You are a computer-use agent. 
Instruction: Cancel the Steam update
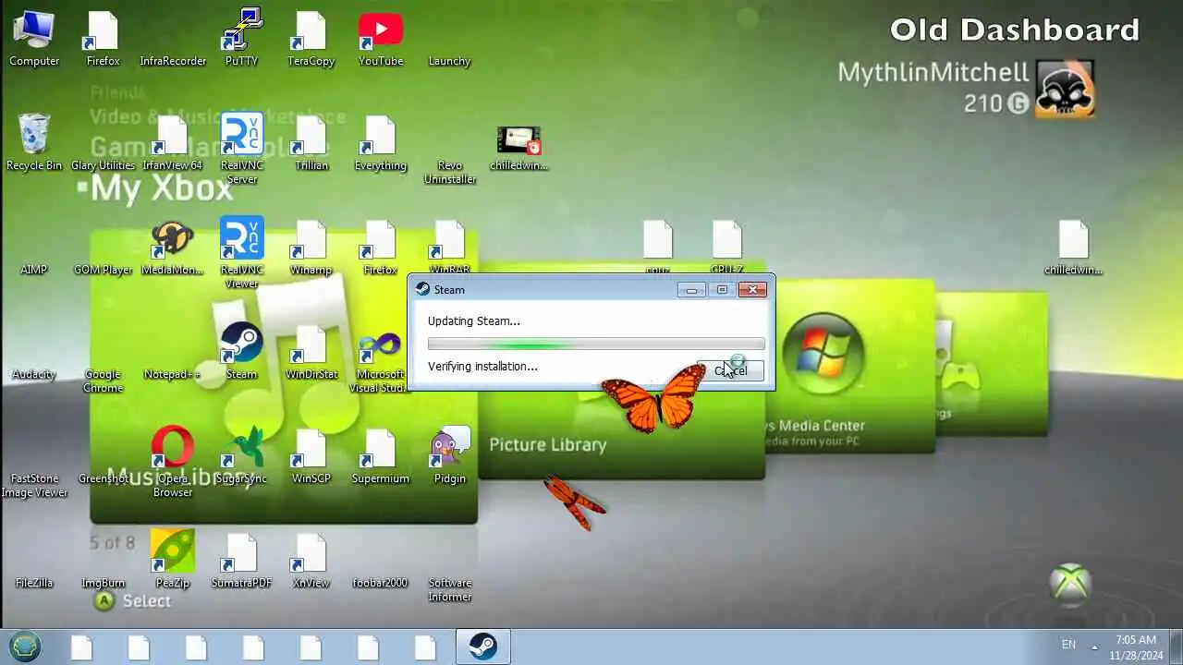click(730, 370)
